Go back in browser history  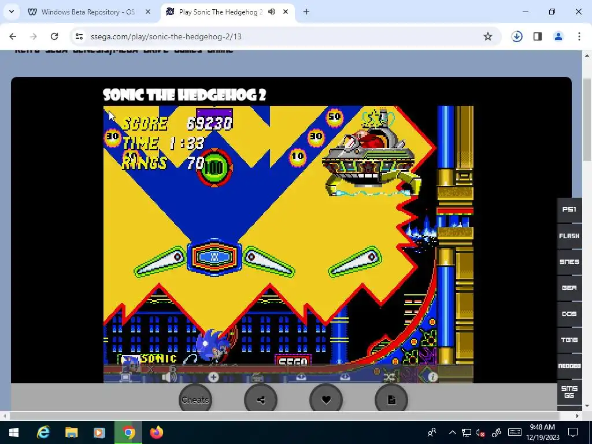click(x=13, y=36)
